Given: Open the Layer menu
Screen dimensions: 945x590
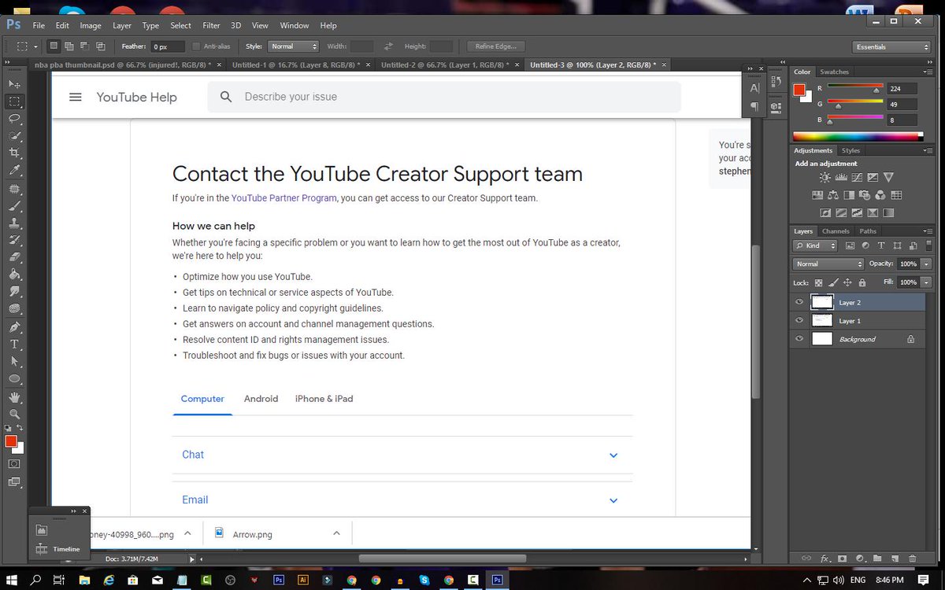Looking at the screenshot, I should 122,25.
